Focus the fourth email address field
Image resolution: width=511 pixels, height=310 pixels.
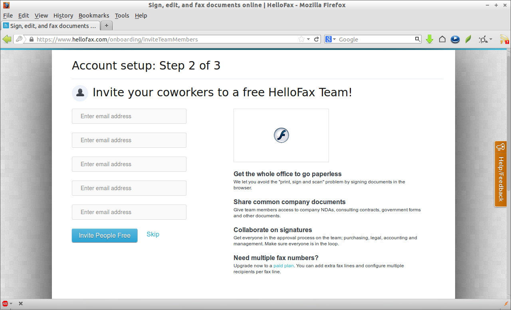129,188
